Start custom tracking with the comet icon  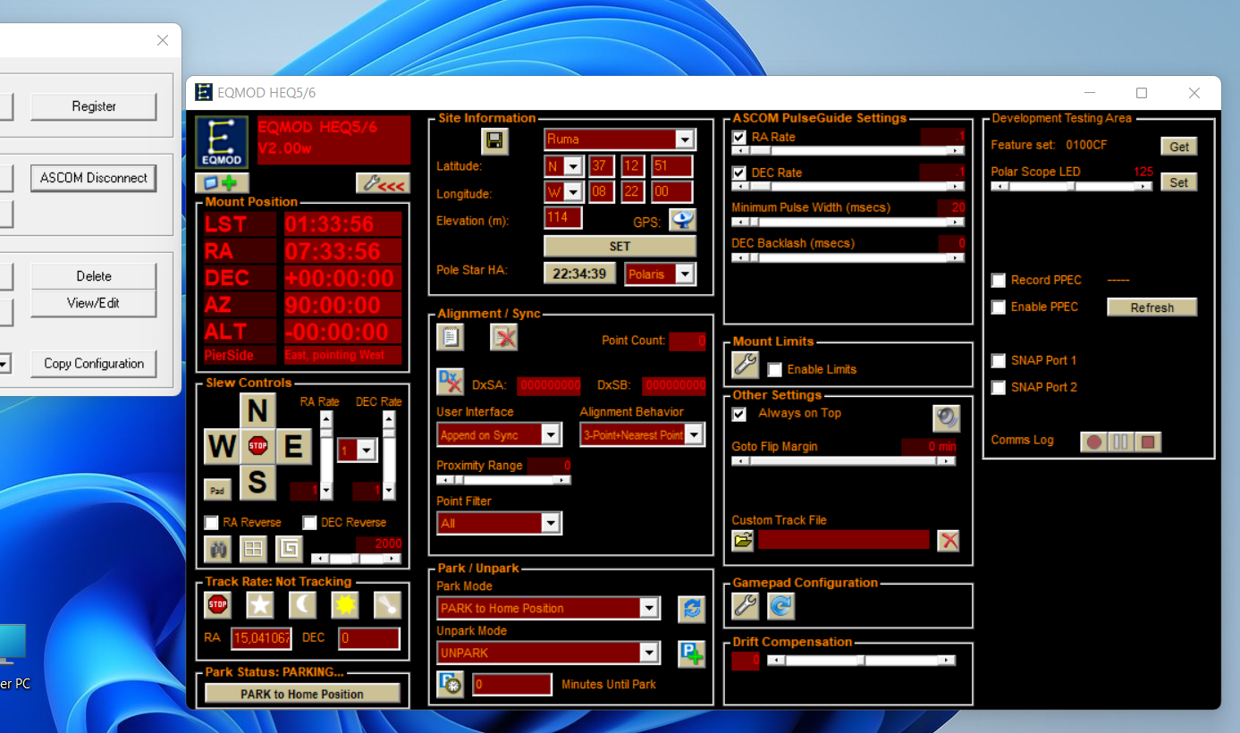(388, 605)
